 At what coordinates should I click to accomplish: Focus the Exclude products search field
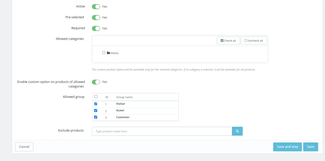pyautogui.click(x=162, y=131)
